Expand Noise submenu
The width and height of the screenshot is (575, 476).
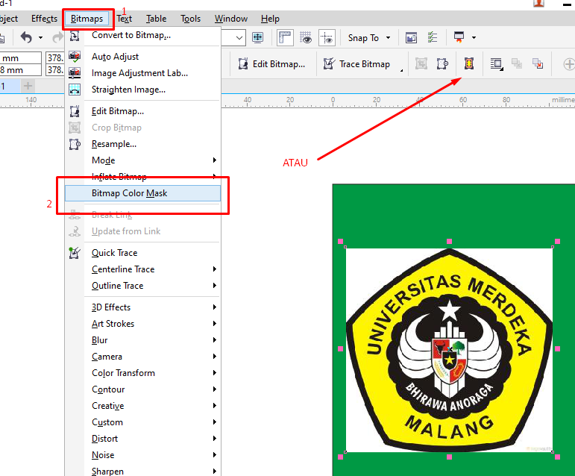click(143, 455)
